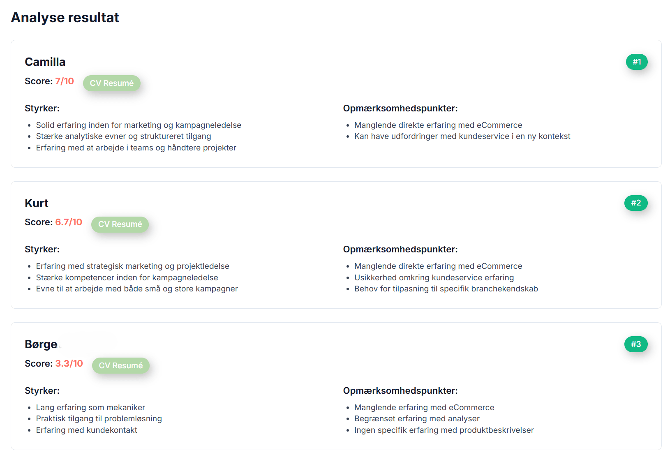Click 'Stærke analytiske evner og struktureret tilgang'
The height and width of the screenshot is (455, 670).
[x=123, y=136]
